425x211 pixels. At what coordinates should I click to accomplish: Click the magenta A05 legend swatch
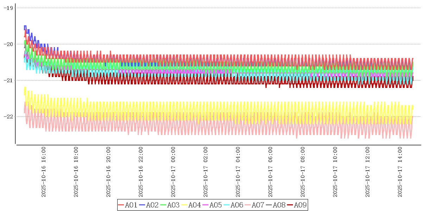point(206,205)
